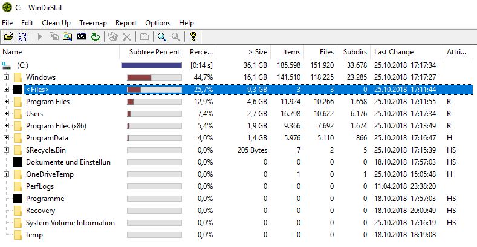Open the File menu

click(x=7, y=23)
